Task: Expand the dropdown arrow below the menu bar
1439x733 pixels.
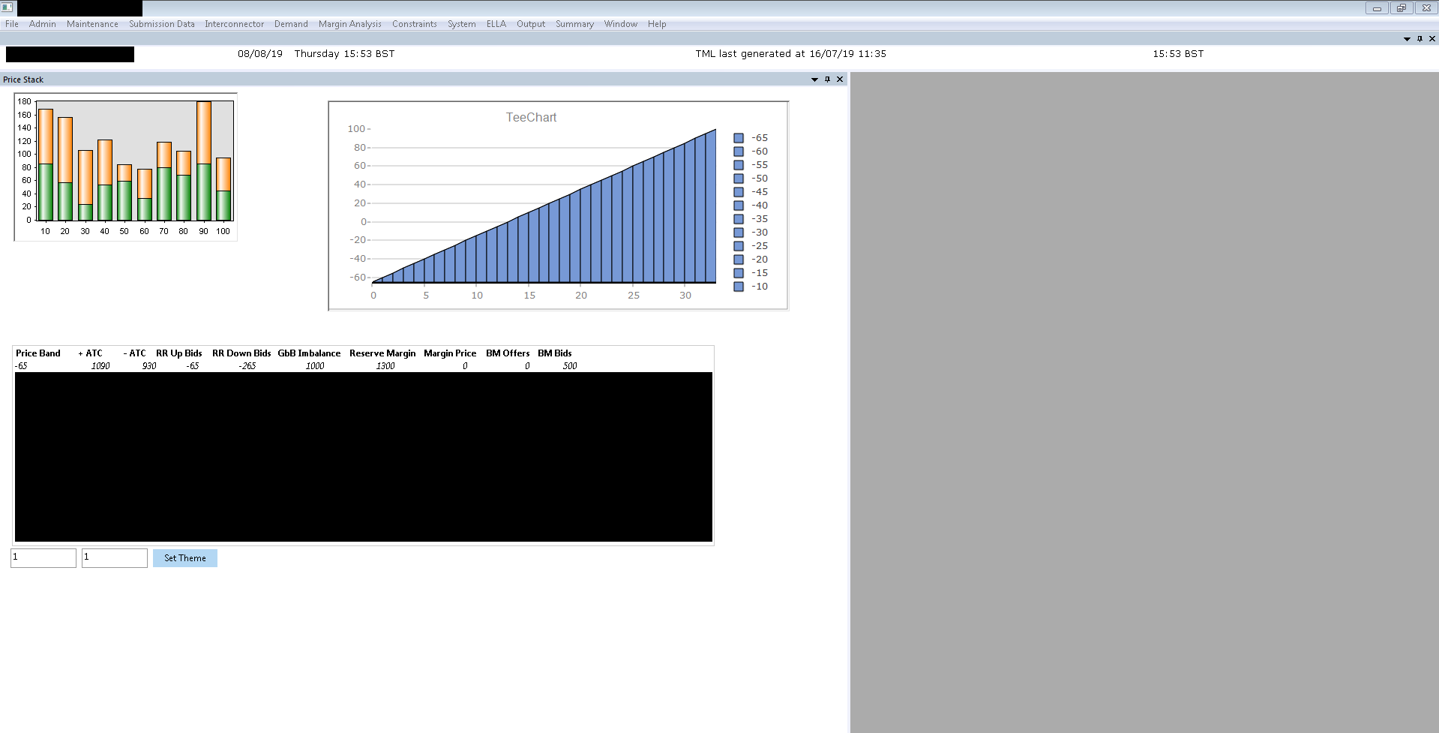Action: point(1407,39)
